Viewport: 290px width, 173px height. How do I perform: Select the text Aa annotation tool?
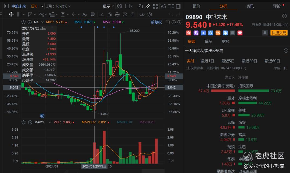pos(85,14)
